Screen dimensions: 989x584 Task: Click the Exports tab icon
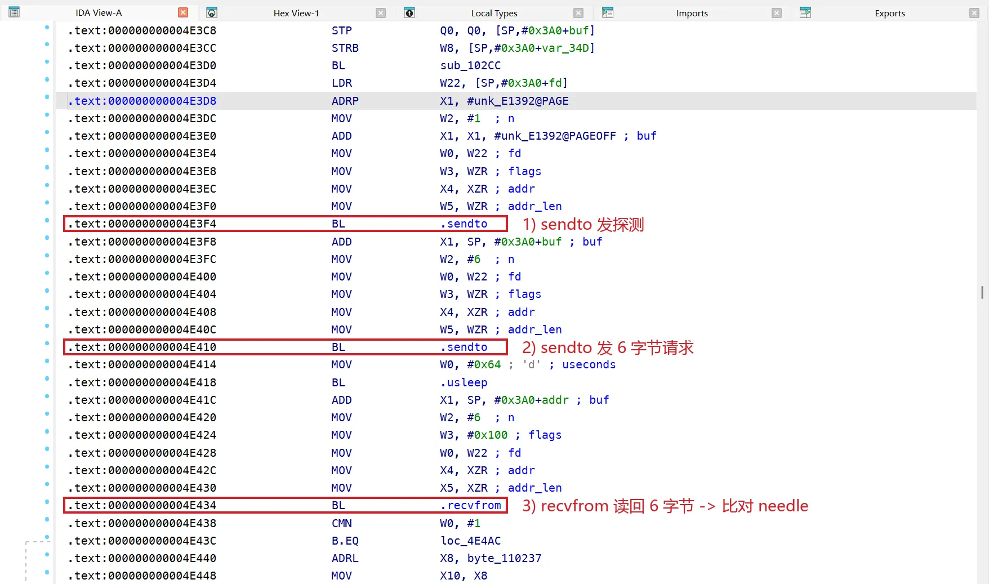coord(805,12)
